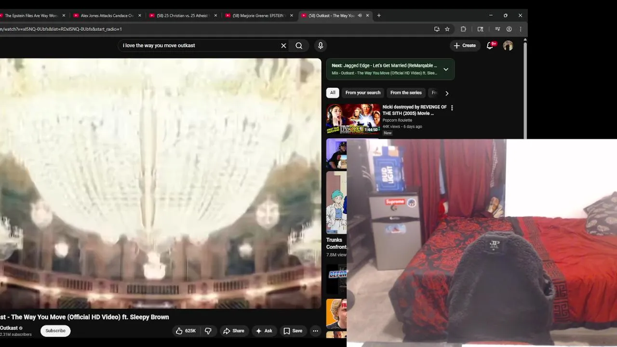Image resolution: width=617 pixels, height=347 pixels.
Task: Open the Outkast channel name link
Action: 9,328
